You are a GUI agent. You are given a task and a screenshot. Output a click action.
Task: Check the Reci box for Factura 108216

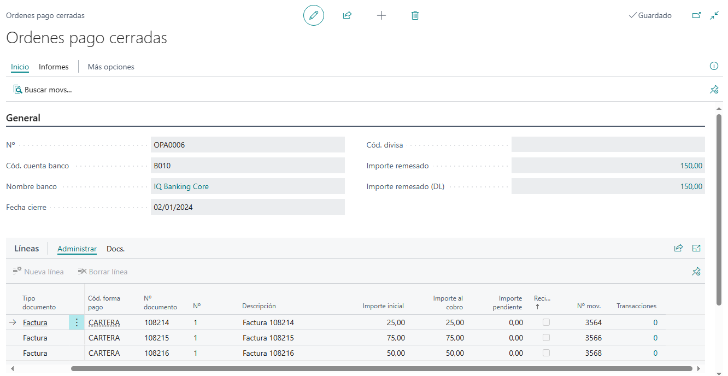[x=545, y=352]
